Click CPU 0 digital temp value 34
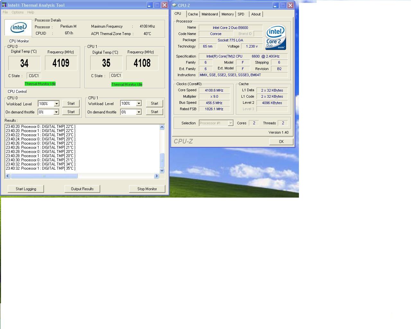Screen dimensions: 411x329 24,63
